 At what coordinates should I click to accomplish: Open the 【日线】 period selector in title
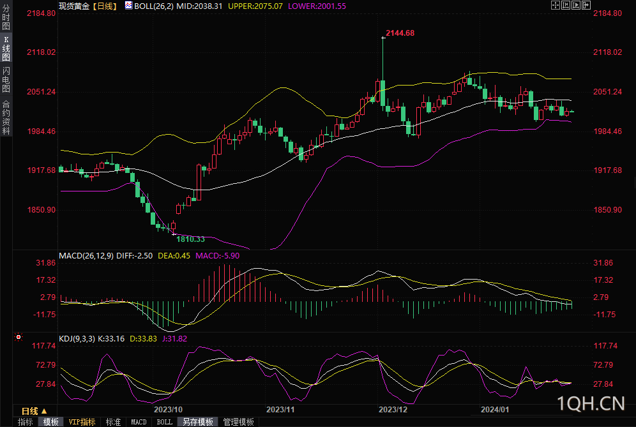[x=104, y=6]
